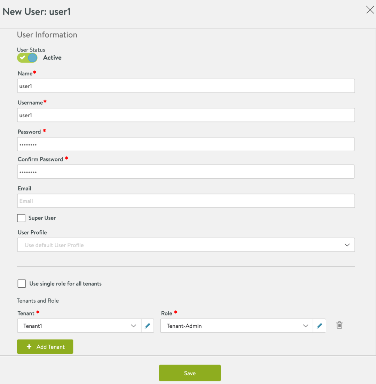The image size is (376, 384).
Task: Select the Email input field
Action: pos(186,201)
